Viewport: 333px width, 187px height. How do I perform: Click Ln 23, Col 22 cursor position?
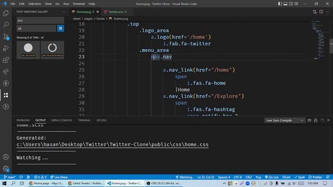pos(206,177)
